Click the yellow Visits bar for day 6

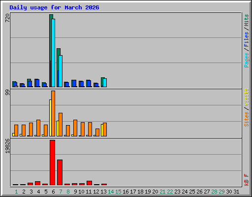click(50, 118)
